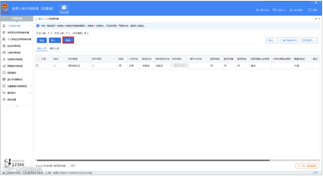Click the 任职受雇从业类型 column header
Image resolution: width=323 pixels, height=176 pixels.
(260, 59)
